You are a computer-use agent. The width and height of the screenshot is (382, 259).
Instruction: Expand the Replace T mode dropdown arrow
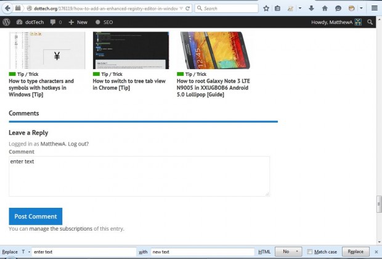pyautogui.click(x=29, y=252)
